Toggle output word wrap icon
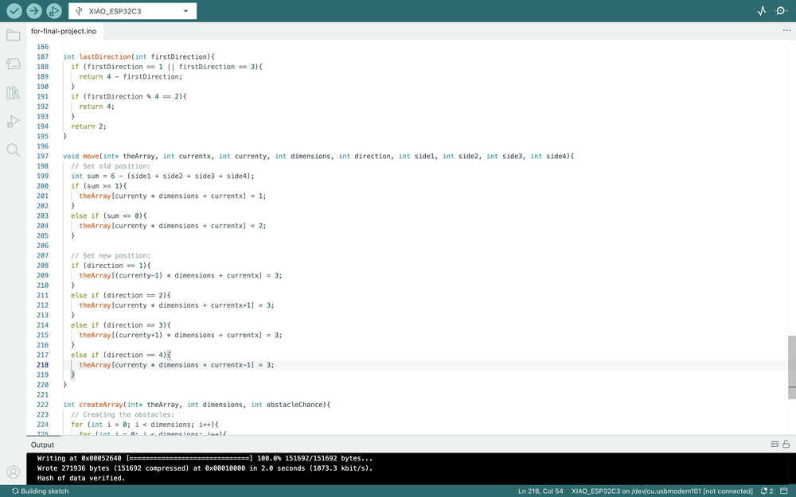This screenshot has height=497, width=796. (x=775, y=445)
